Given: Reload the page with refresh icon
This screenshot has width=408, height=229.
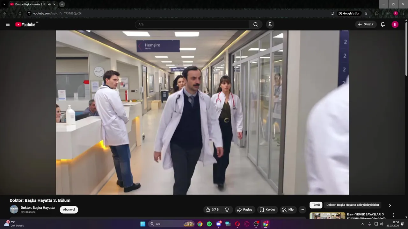Looking at the screenshot, I should [20, 13].
